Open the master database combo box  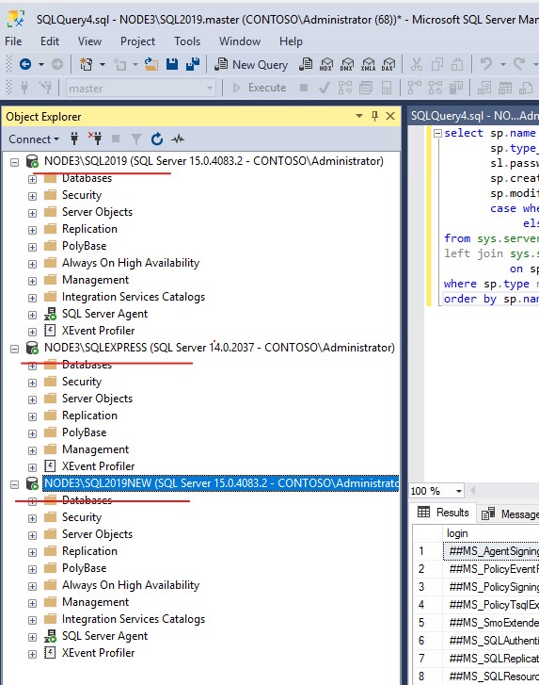click(x=141, y=89)
